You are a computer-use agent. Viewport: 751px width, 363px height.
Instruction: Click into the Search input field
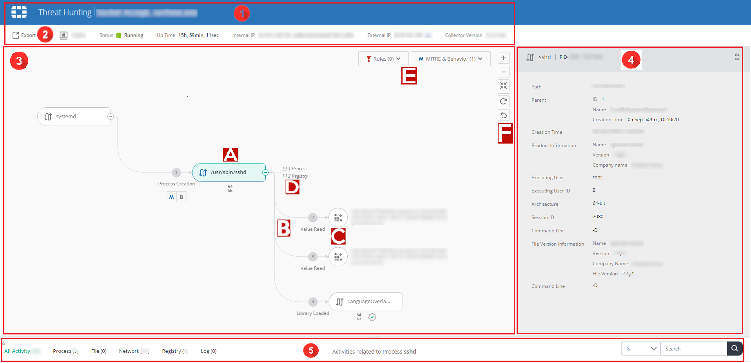[x=694, y=349]
